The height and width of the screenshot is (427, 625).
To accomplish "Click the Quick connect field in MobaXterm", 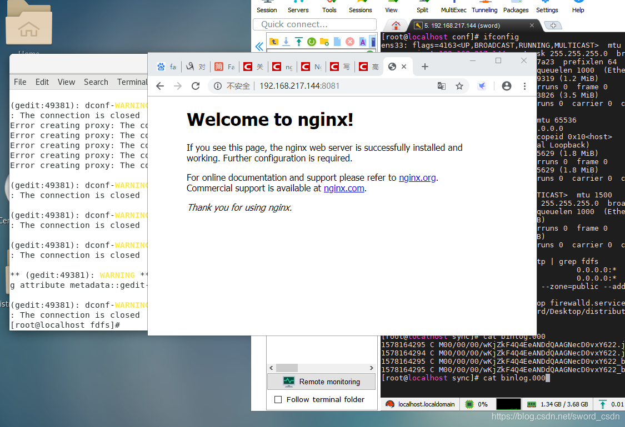I will (x=314, y=24).
